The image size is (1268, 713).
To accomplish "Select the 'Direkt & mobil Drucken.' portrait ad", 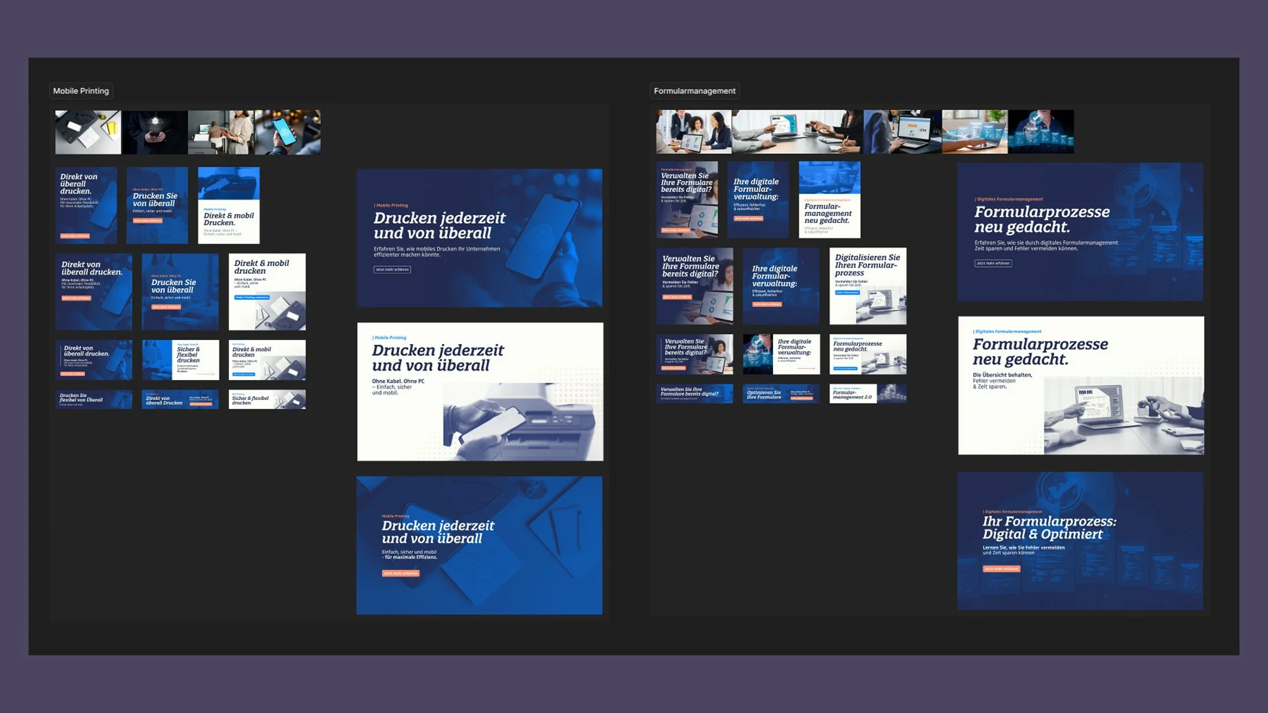I will coord(228,205).
